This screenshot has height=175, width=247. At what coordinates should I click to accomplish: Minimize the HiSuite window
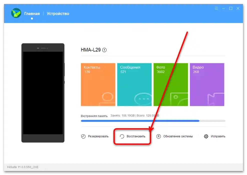pyautogui.click(x=223, y=8)
